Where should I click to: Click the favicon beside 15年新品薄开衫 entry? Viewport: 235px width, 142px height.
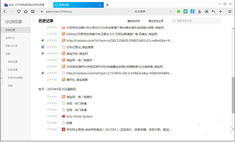pyautogui.click(x=64, y=67)
